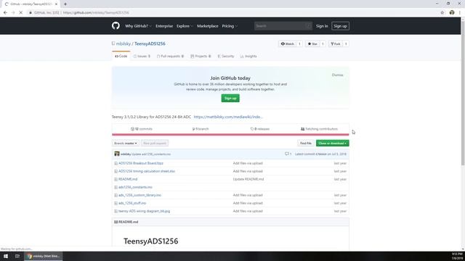Viewport: 465px width, 261px height.
Task: Expand the Pricing menu
Action: [x=230, y=26]
